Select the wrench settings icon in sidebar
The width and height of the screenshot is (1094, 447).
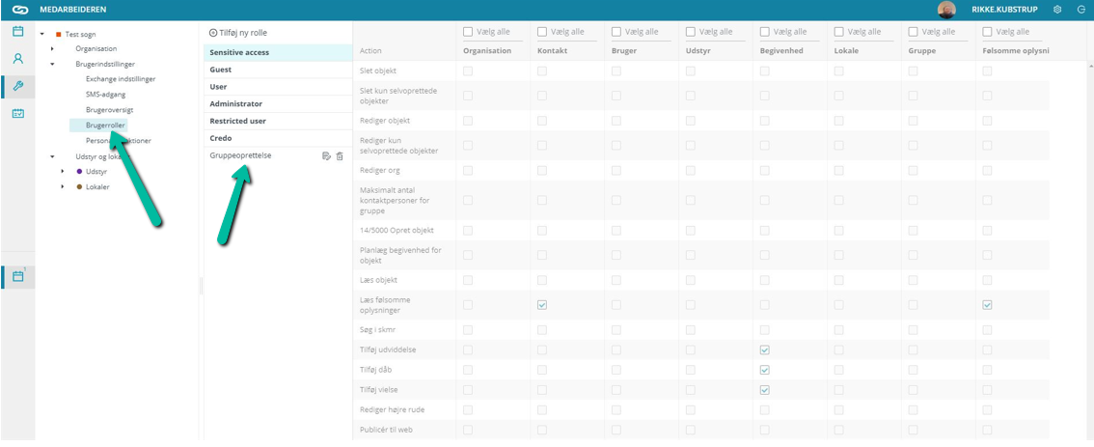[x=18, y=86]
